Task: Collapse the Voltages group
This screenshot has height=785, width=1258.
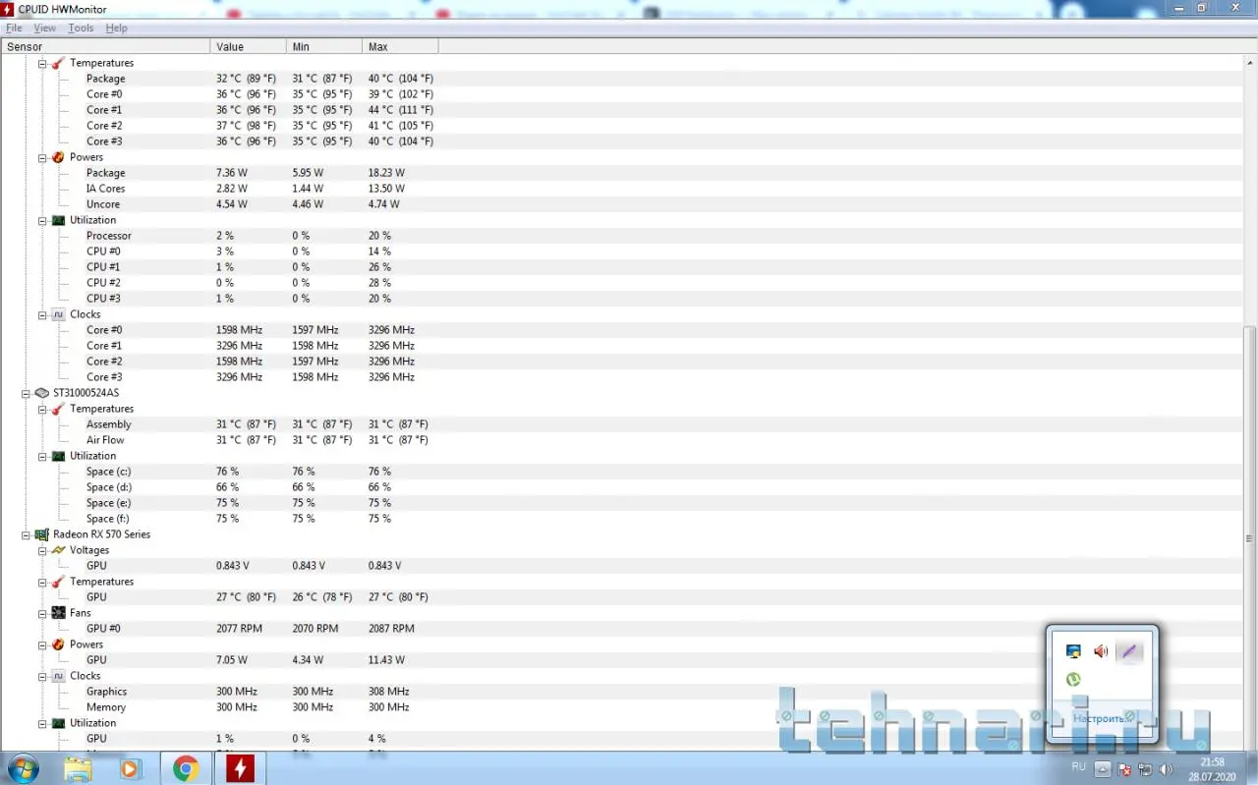Action: coord(42,550)
